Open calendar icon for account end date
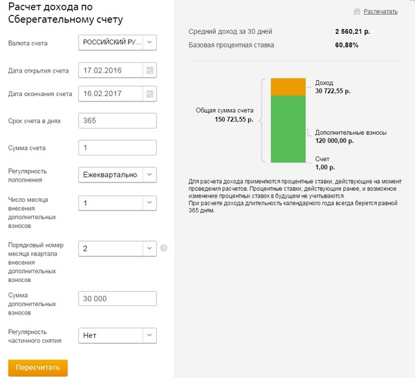The image size is (415, 378). [149, 94]
